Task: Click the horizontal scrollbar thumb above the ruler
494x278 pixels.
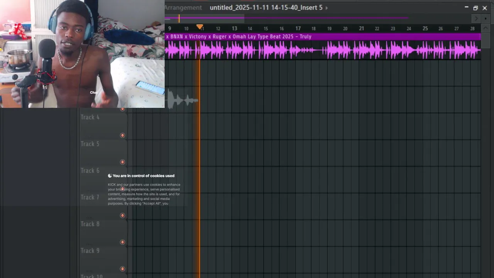Action: tap(205, 18)
